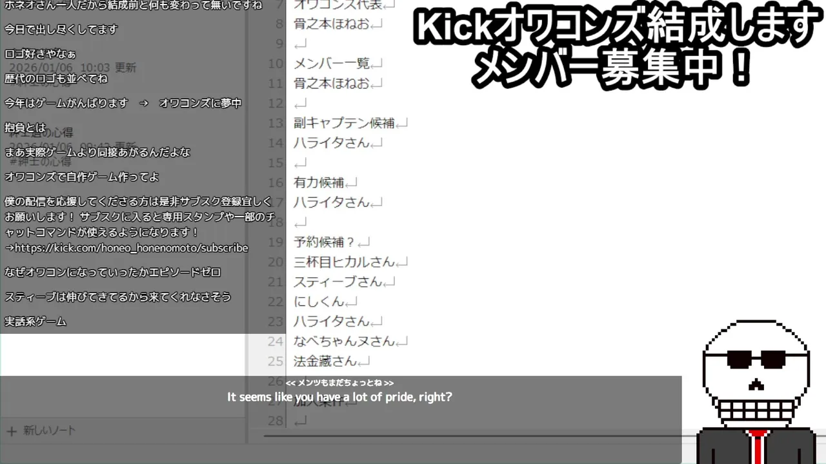Click スティーブさん on line 21
Image resolution: width=826 pixels, height=464 pixels.
pyautogui.click(x=338, y=282)
